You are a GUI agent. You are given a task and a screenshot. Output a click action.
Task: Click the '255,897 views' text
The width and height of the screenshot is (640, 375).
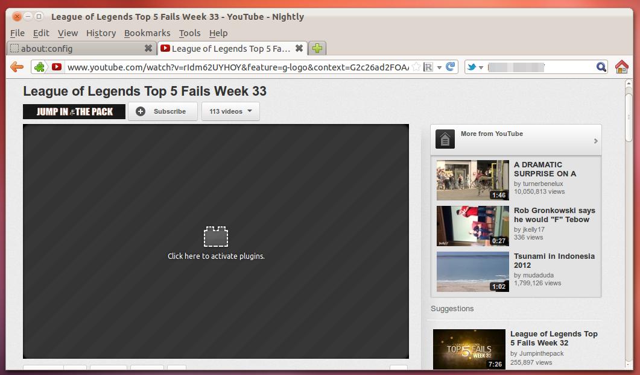pyautogui.click(x=531, y=362)
